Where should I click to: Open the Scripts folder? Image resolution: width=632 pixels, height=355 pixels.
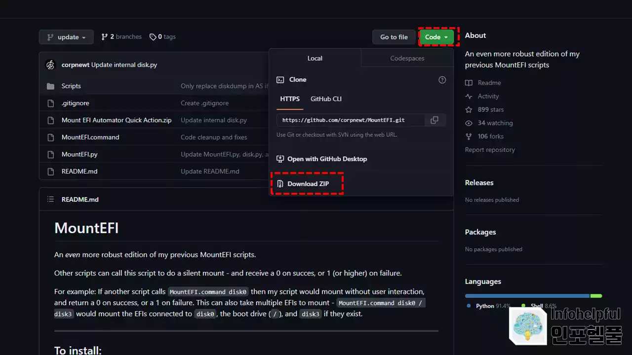71,86
